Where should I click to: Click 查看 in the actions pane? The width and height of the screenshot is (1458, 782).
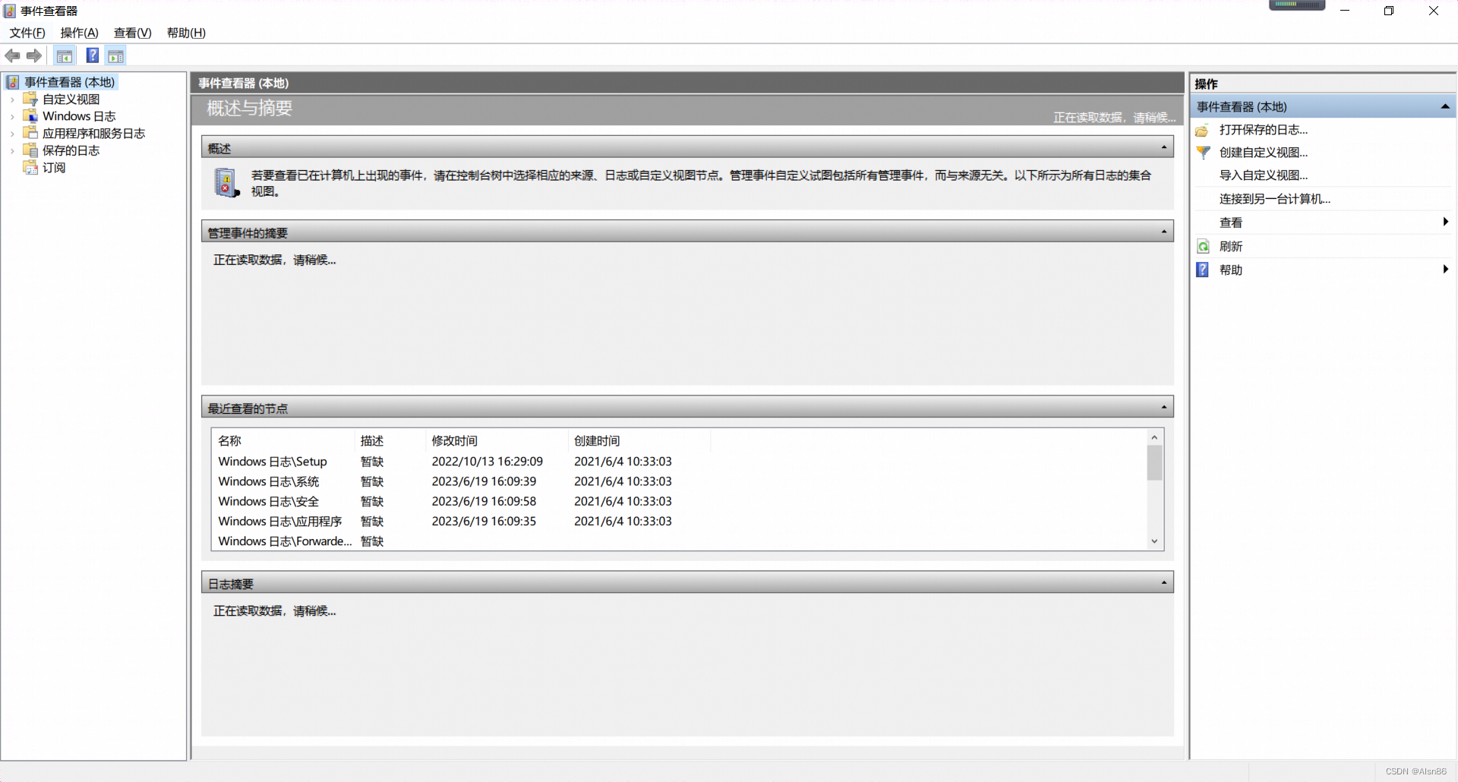coord(1231,222)
